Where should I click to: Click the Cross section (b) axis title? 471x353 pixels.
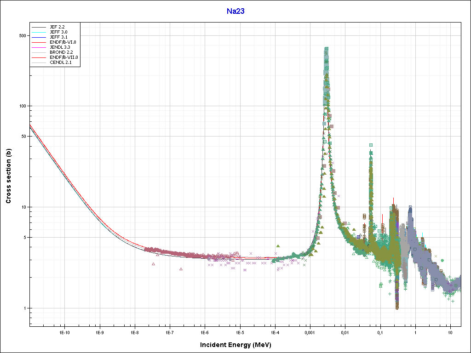pyautogui.click(x=8, y=176)
